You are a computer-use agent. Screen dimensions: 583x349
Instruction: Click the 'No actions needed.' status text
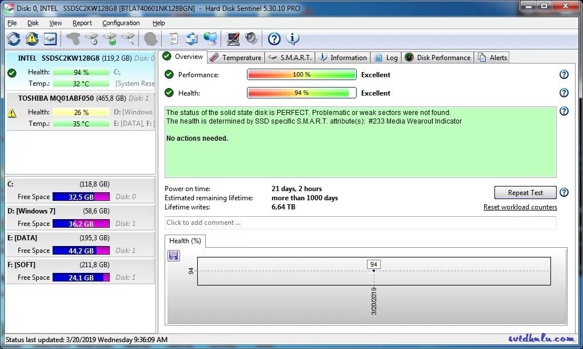point(197,138)
